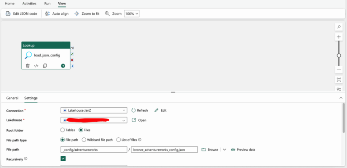View code of load_json_config activity
347x168 pixels.
coord(36,66)
